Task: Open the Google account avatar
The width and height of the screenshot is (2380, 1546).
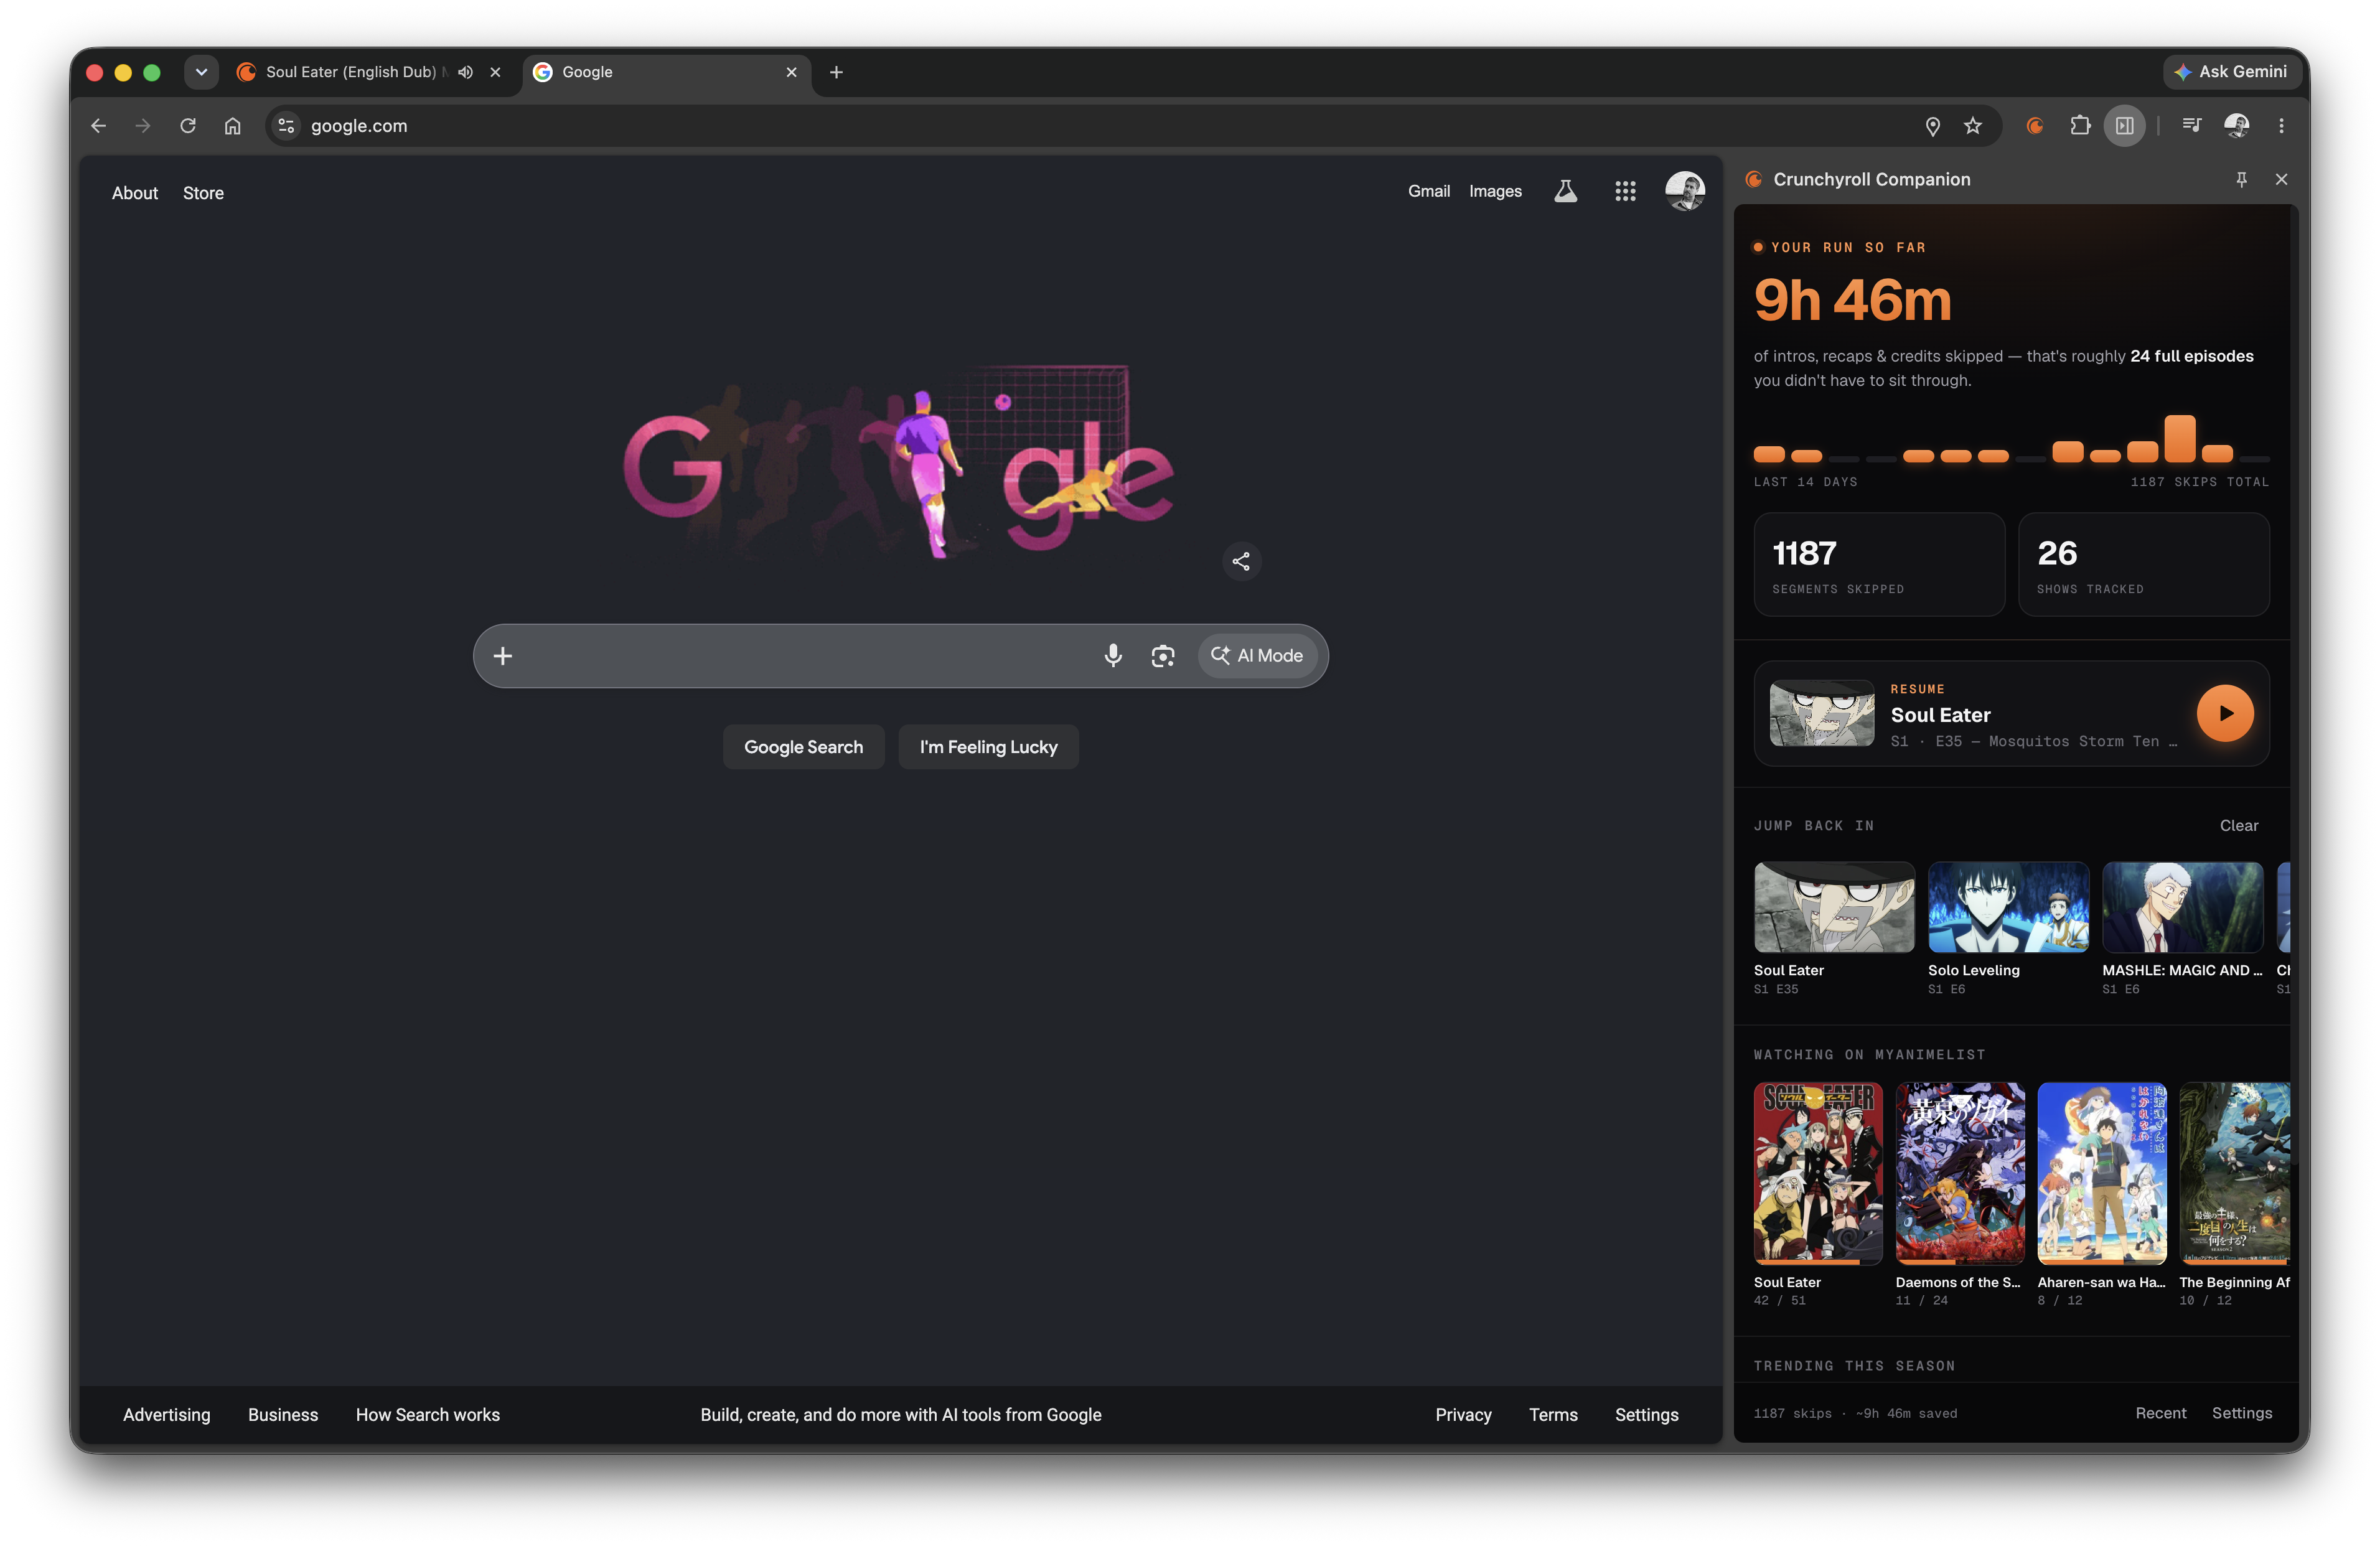Action: click(1685, 191)
